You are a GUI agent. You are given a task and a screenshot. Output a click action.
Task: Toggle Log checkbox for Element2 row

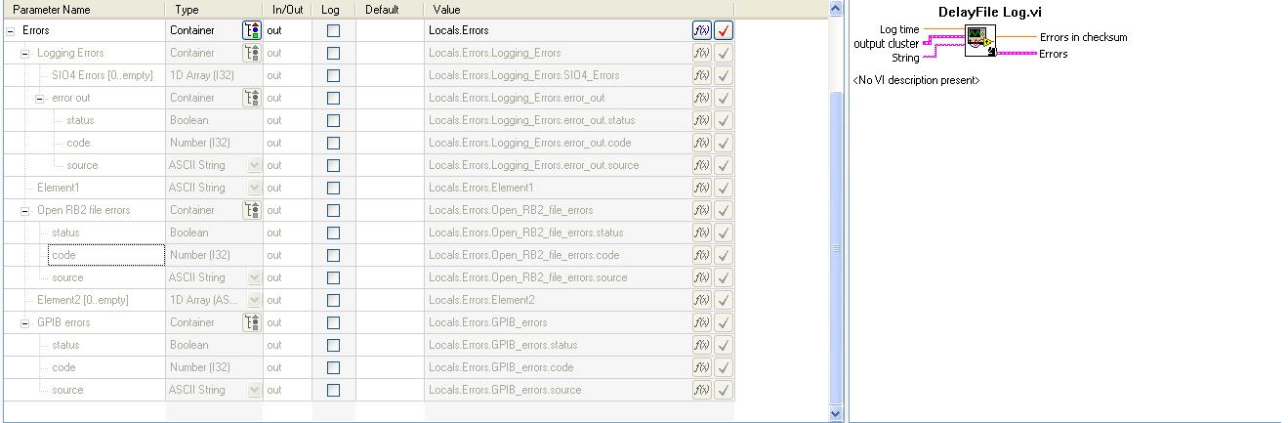[x=333, y=300]
